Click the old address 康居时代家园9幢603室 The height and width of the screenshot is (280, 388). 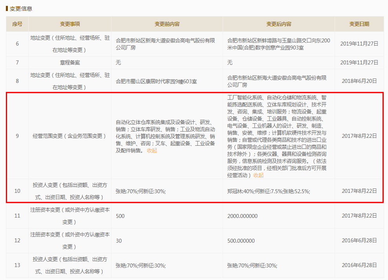(x=157, y=82)
